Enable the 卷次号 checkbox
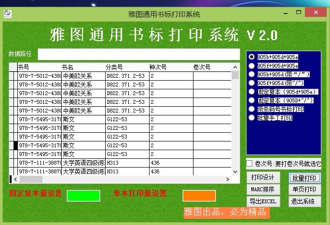 pos(249,164)
